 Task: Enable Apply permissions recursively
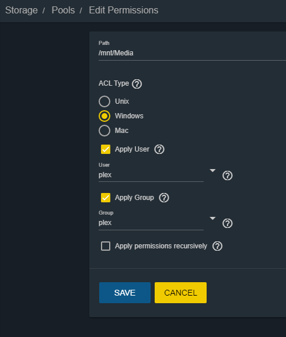106,246
